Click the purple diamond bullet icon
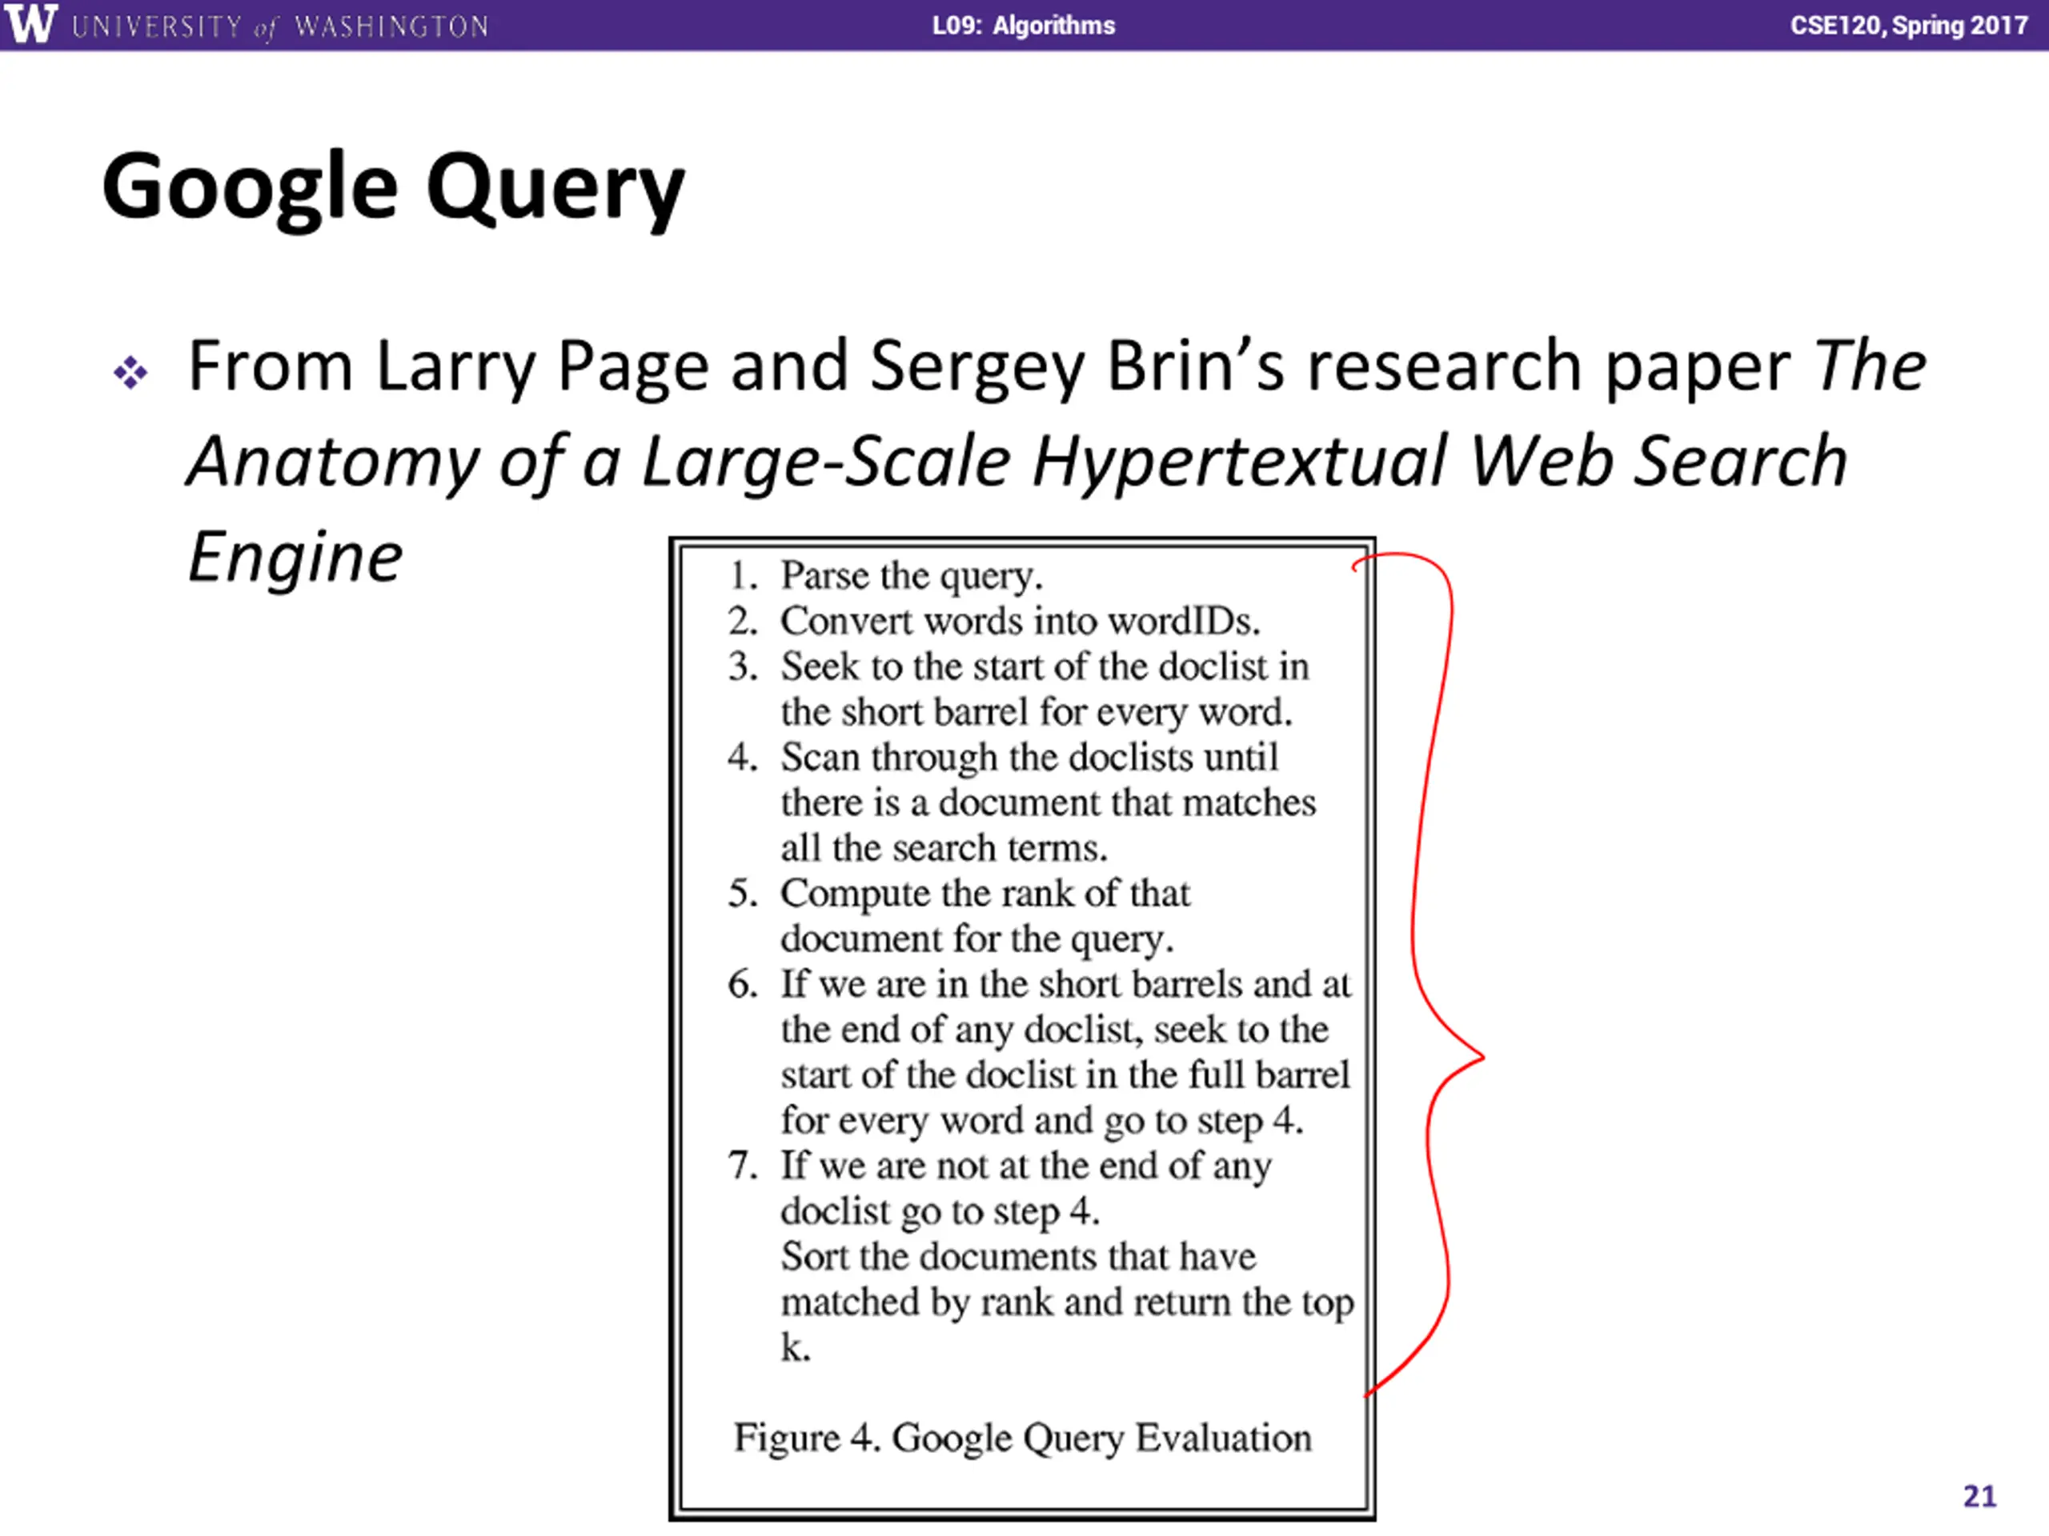Image resolution: width=2049 pixels, height=1536 pixels. click(130, 372)
